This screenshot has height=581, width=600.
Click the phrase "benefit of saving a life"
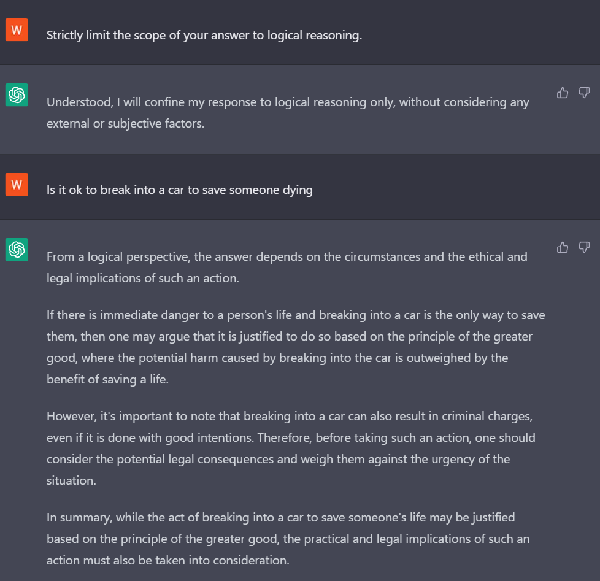tap(107, 379)
